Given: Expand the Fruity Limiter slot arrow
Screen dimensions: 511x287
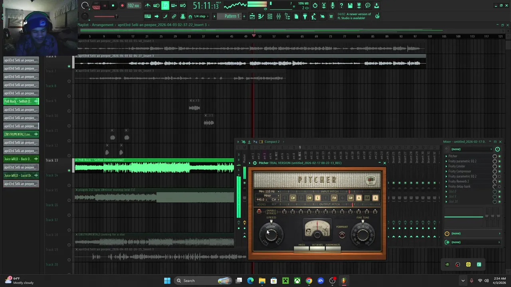Looking at the screenshot, I should (x=446, y=166).
